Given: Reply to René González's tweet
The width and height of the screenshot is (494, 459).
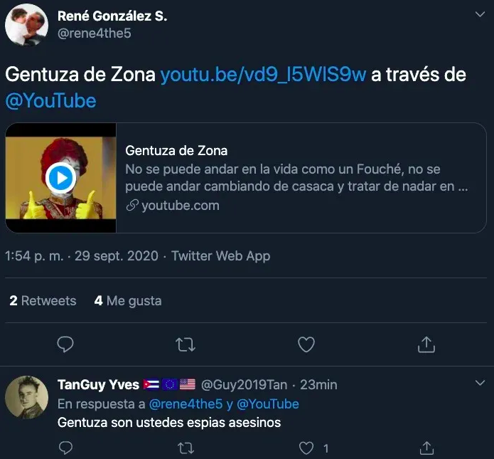Looking at the screenshot, I should (65, 344).
